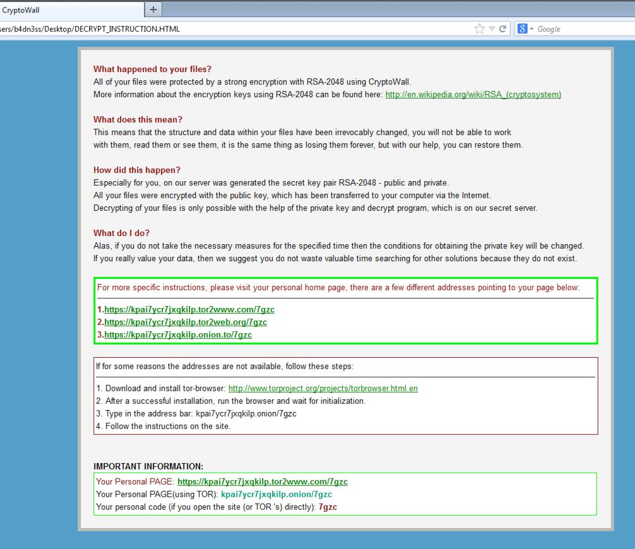This screenshot has width=635, height=549.
Task: Bookmark this page with the star icon
Action: click(480, 29)
